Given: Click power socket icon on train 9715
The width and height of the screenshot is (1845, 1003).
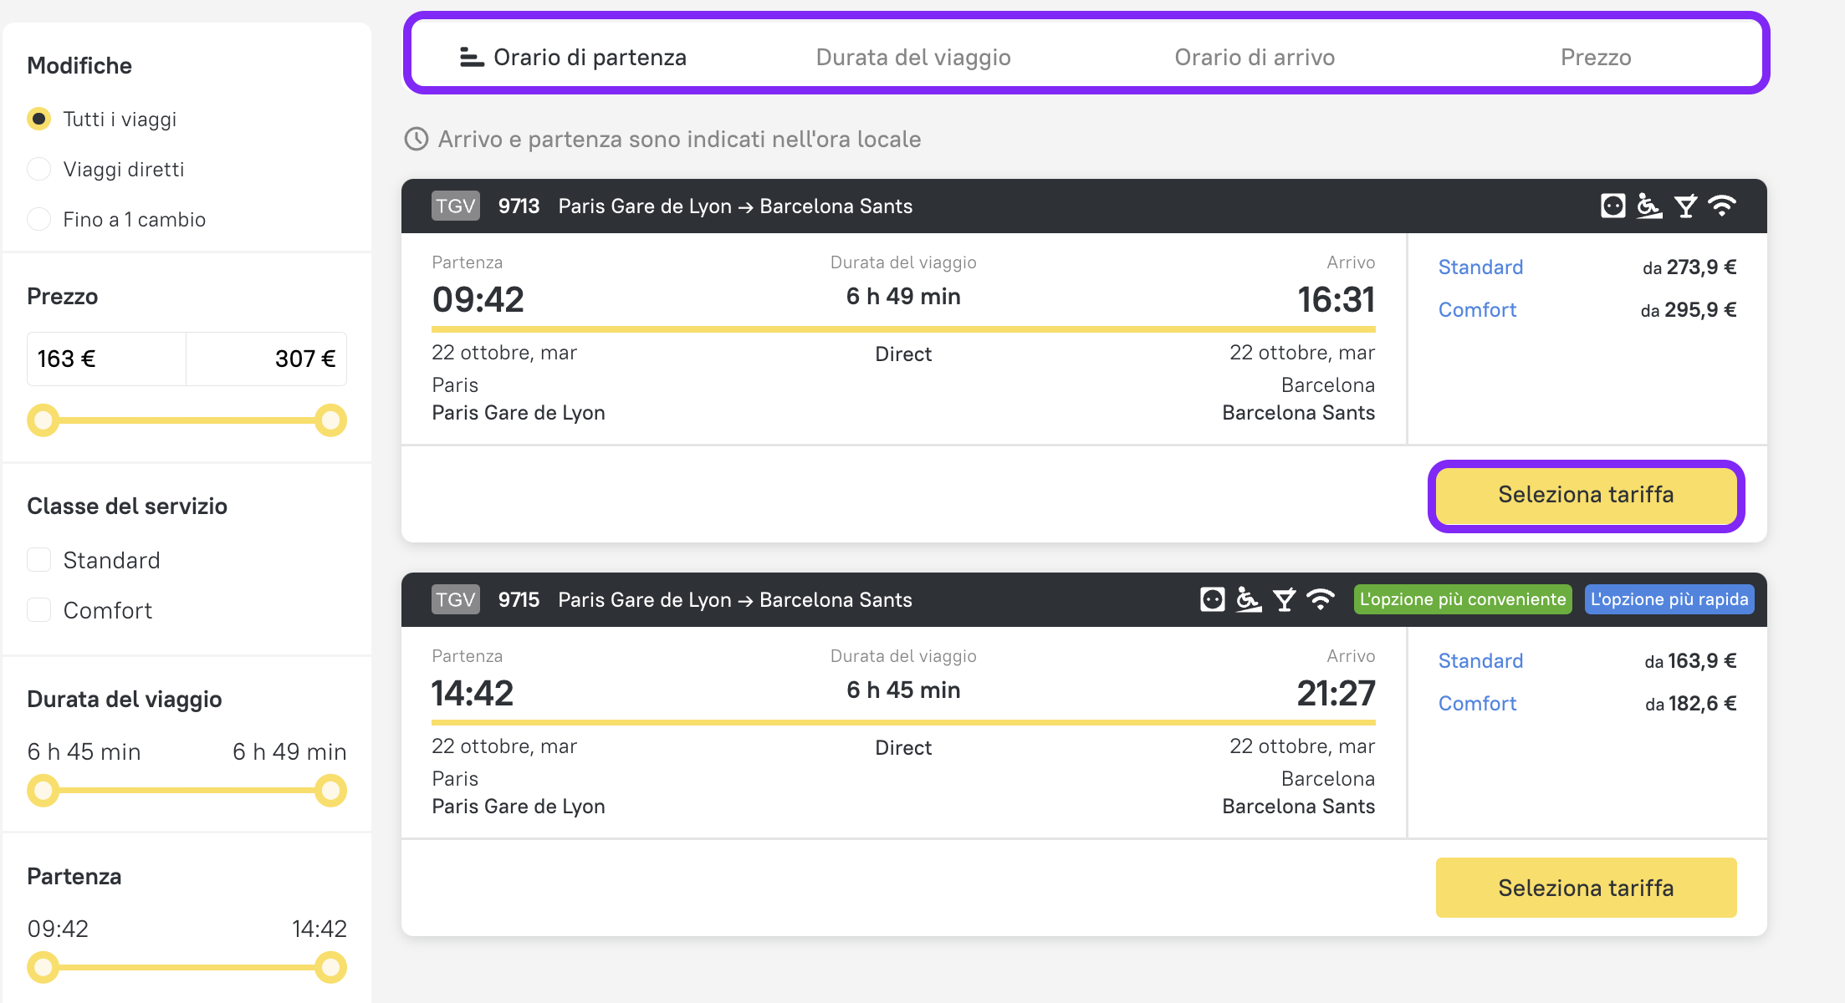Looking at the screenshot, I should [x=1212, y=599].
